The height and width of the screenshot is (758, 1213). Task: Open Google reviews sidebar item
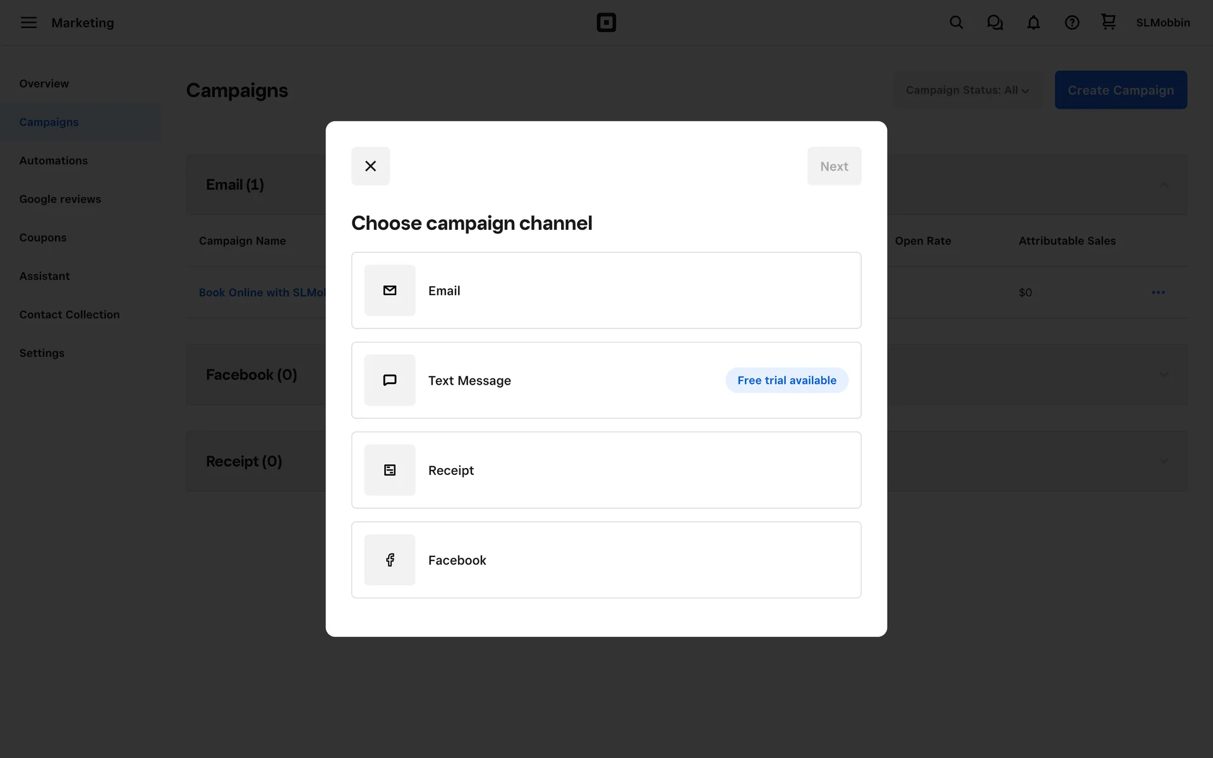click(x=60, y=199)
